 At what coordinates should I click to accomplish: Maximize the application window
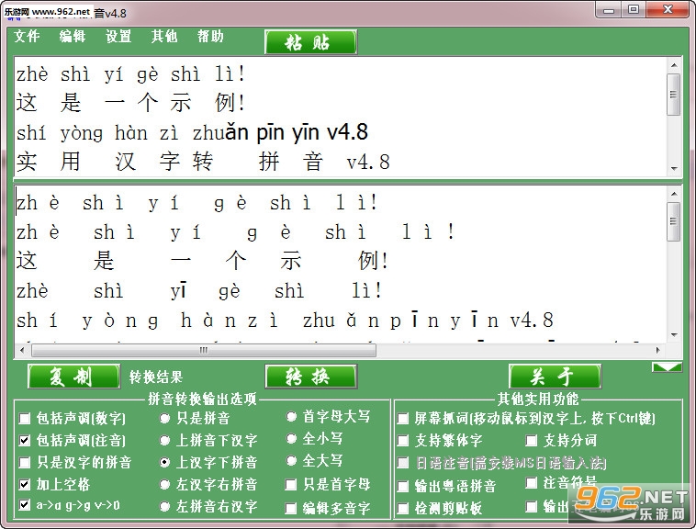coord(634,10)
